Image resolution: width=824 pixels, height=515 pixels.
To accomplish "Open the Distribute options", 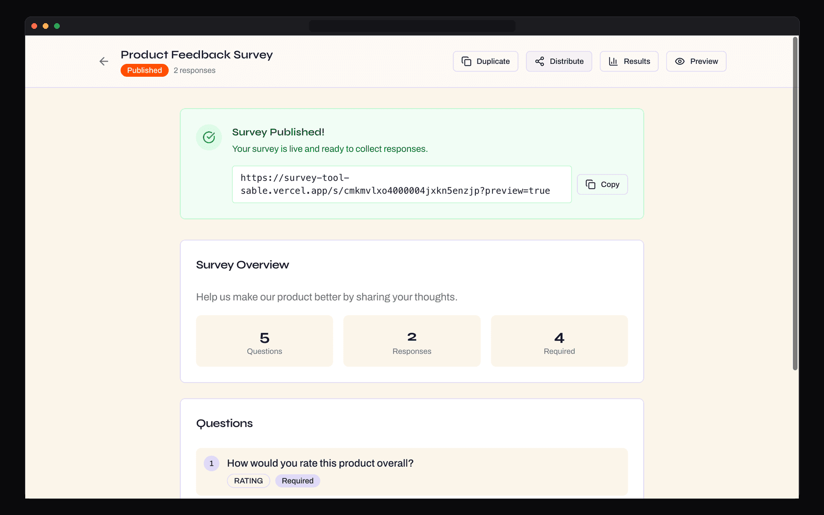I will click(559, 61).
